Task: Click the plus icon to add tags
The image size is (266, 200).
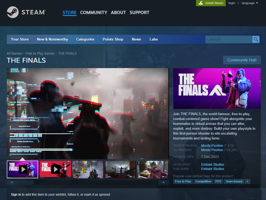Action: click(x=247, y=181)
